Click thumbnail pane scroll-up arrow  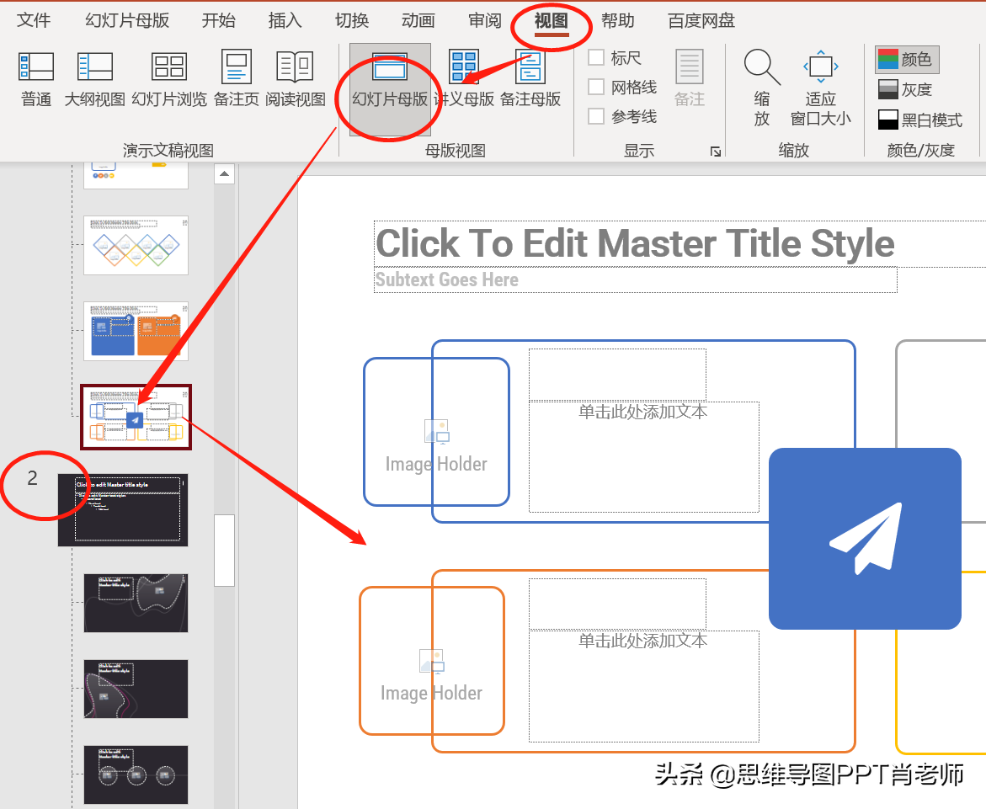click(x=224, y=173)
